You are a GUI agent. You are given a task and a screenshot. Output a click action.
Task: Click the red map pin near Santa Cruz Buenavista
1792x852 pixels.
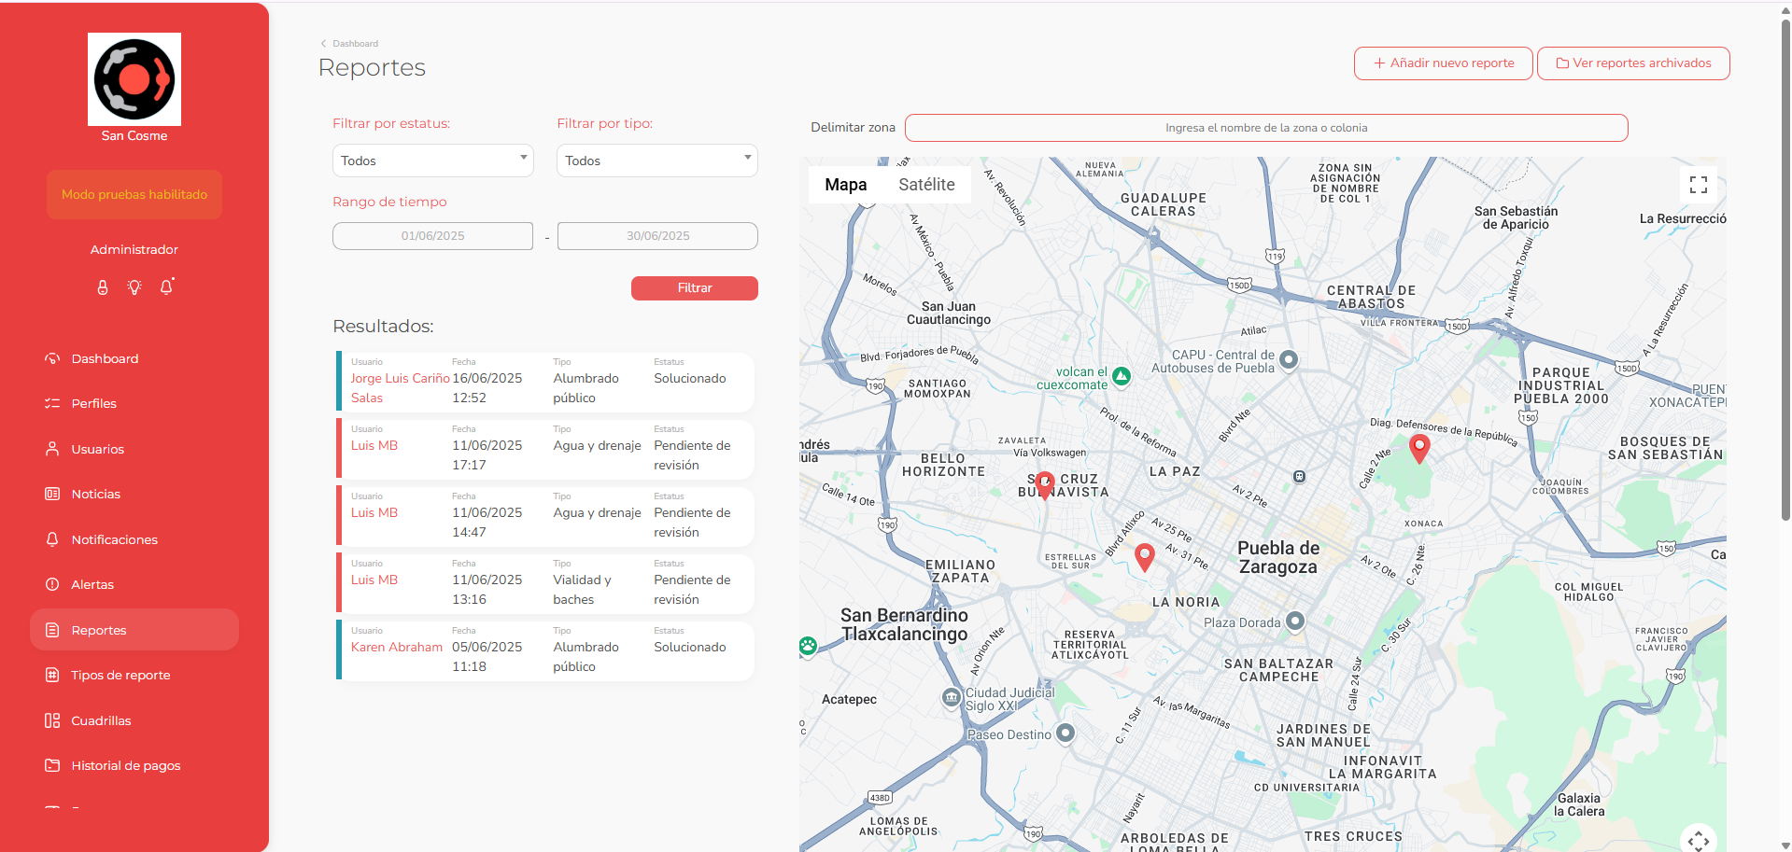1045,484
